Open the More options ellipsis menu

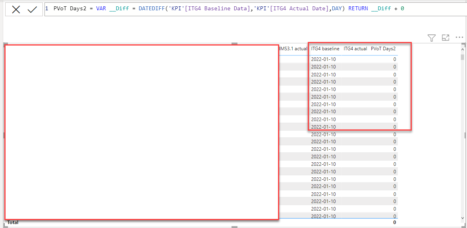(459, 38)
